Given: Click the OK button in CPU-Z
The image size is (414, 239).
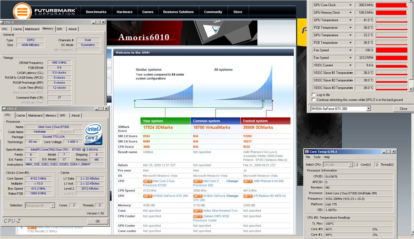Looking at the screenshot, I should 98,221.
